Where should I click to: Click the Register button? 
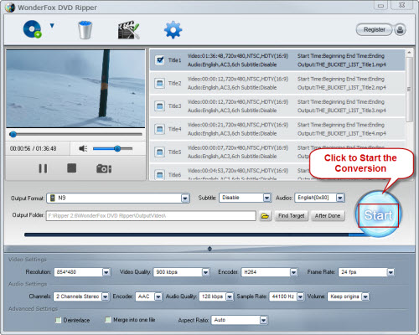[x=375, y=29]
